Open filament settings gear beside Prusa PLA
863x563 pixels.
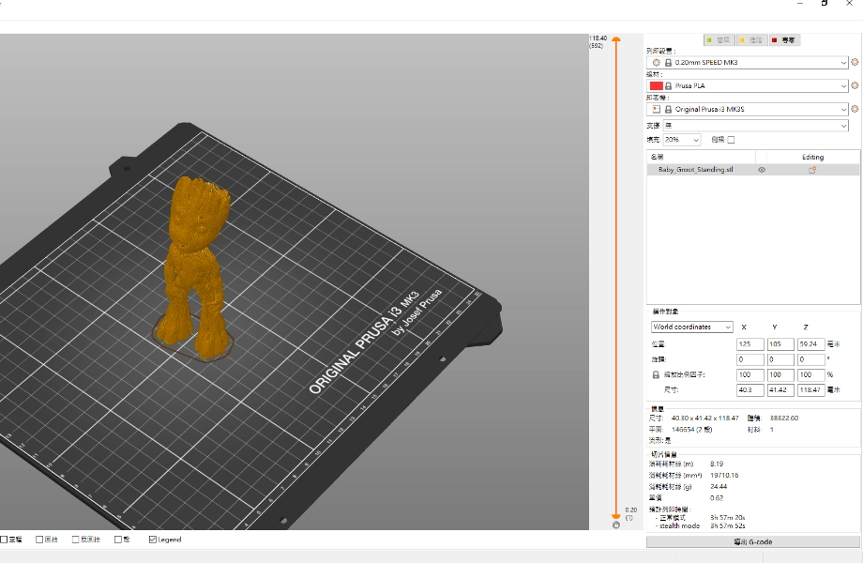(x=855, y=85)
